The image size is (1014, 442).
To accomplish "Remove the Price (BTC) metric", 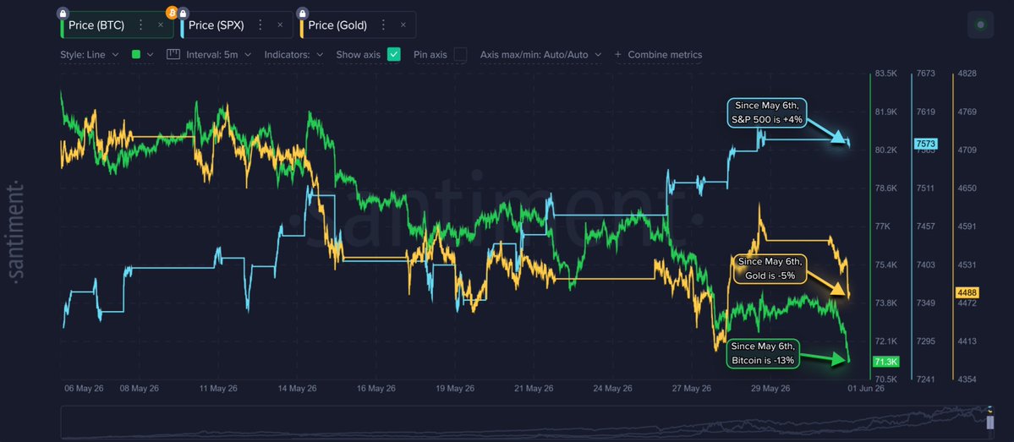I will 161,25.
